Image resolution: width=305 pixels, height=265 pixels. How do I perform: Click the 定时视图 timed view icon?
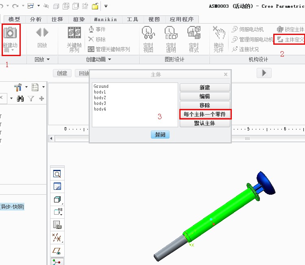[x=148, y=33]
